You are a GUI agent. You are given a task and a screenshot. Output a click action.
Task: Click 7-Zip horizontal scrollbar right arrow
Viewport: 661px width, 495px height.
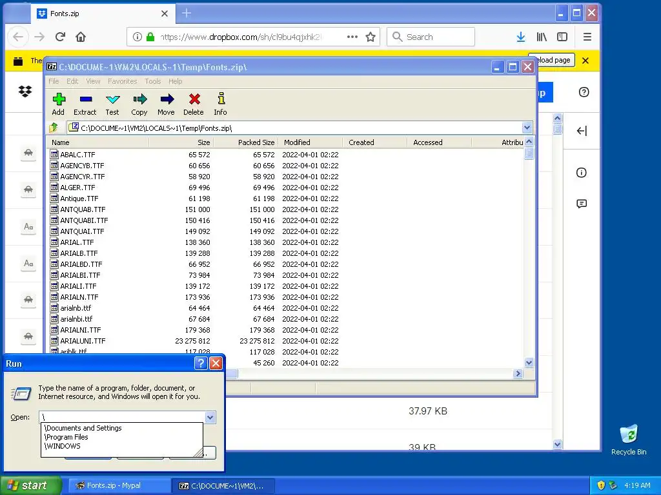pos(518,373)
